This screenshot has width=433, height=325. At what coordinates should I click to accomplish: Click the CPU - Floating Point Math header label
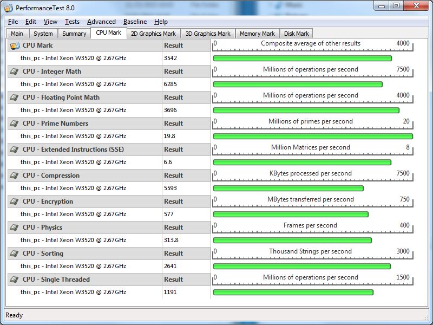61,97
